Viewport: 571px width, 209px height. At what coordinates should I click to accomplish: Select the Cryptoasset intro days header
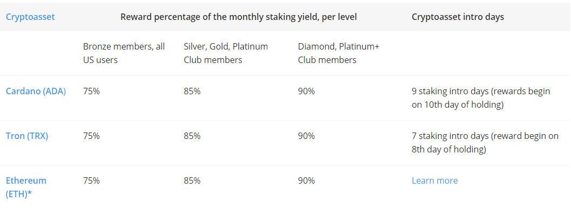[458, 17]
